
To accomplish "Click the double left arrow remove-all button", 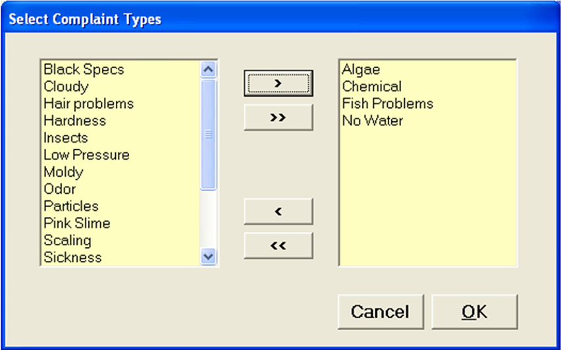I will pos(278,246).
